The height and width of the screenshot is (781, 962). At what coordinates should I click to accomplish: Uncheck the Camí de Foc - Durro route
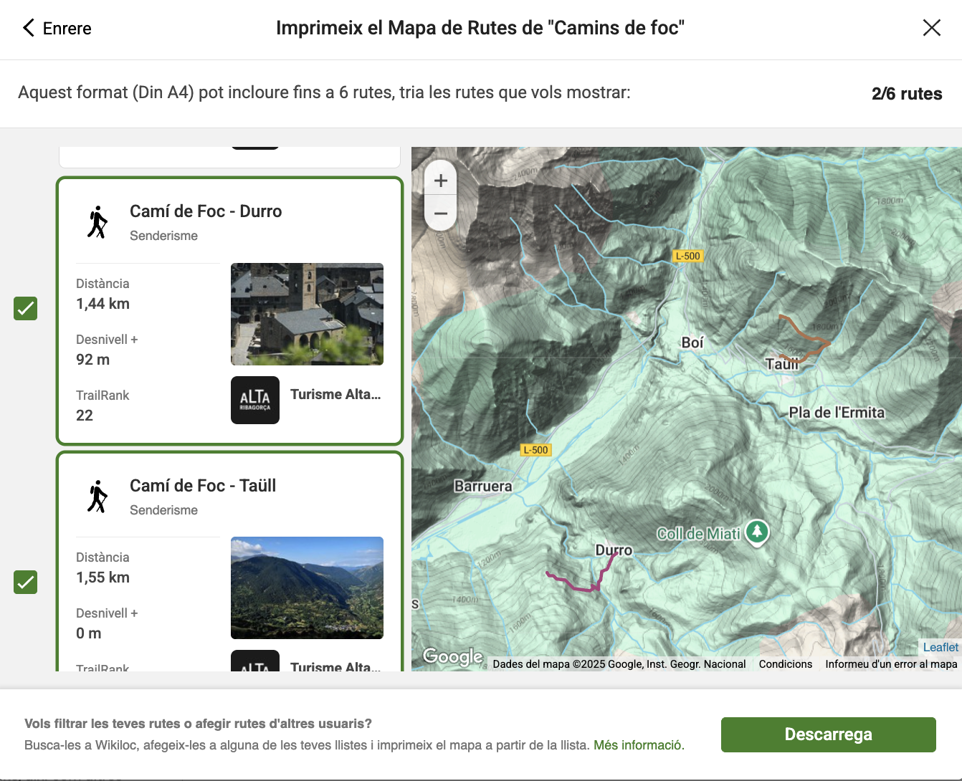click(x=26, y=308)
